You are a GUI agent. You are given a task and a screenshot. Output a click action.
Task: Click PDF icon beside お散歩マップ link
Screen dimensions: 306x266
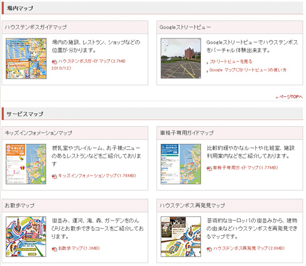click(55, 249)
